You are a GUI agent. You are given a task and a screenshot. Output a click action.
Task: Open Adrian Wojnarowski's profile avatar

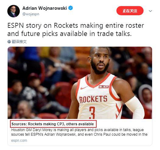14,11
